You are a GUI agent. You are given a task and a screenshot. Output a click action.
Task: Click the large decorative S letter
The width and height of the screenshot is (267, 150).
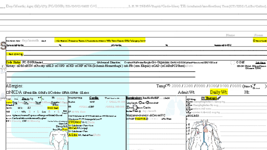pyautogui.click(x=3, y=46)
